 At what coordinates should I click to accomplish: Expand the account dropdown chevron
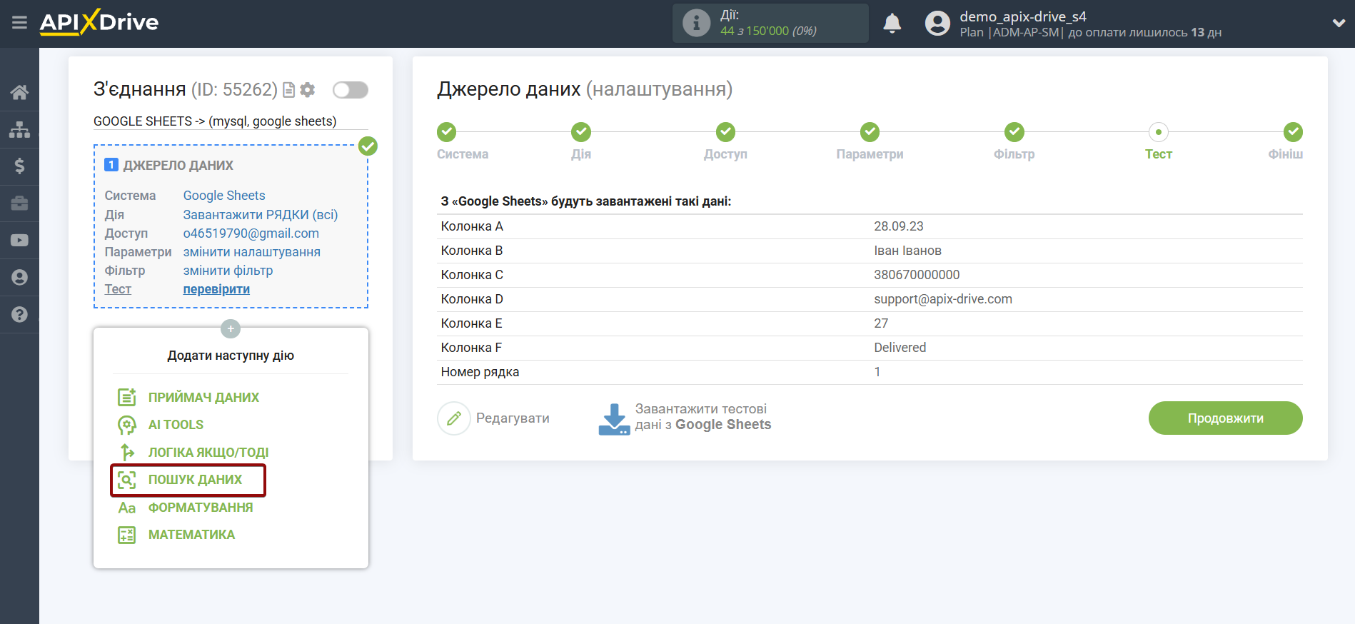point(1339,23)
